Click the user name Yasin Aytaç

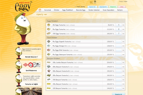(x=81, y=7)
